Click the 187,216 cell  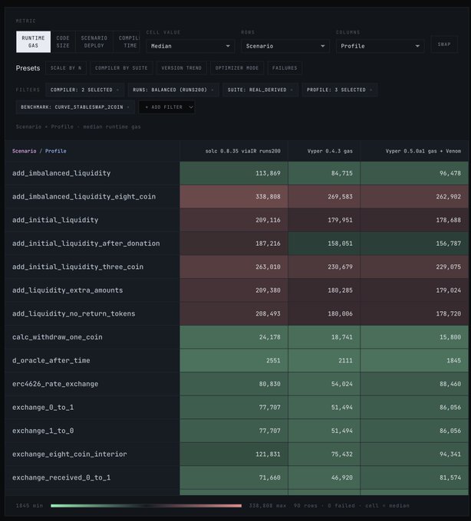[234, 243]
